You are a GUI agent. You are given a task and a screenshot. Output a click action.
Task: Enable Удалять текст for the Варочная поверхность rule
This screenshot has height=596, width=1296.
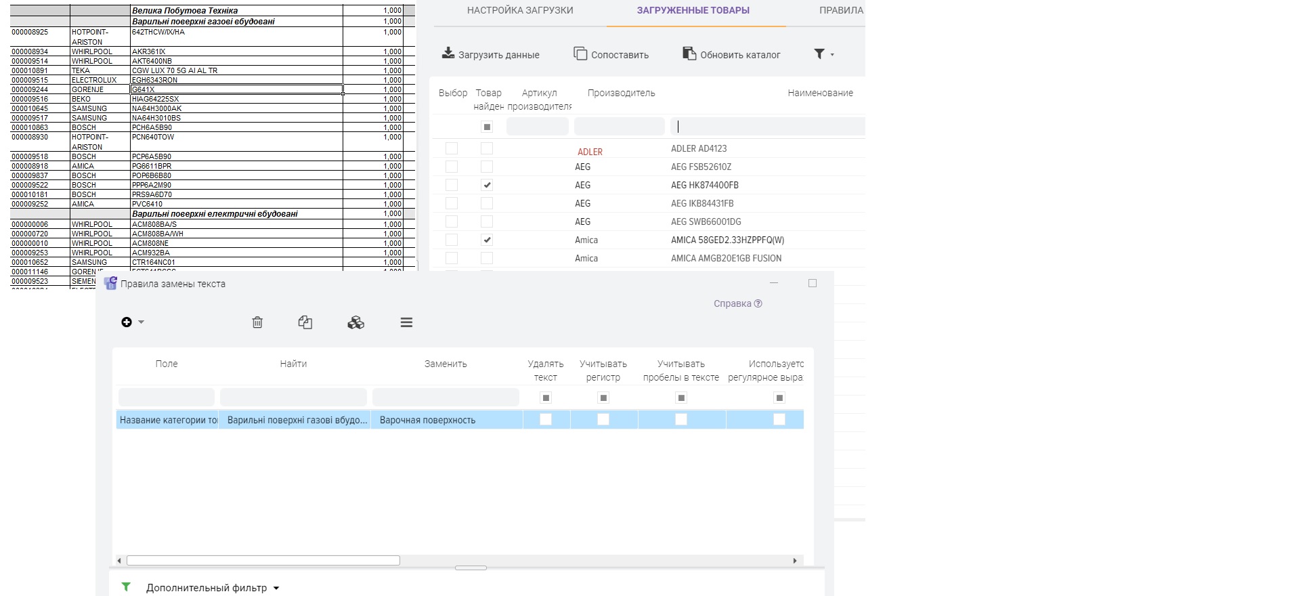coord(546,419)
